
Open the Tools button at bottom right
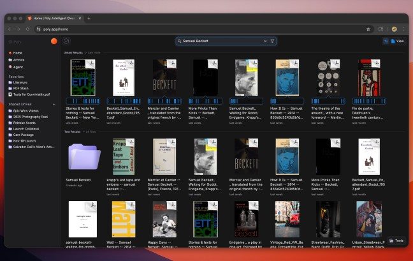396,241
